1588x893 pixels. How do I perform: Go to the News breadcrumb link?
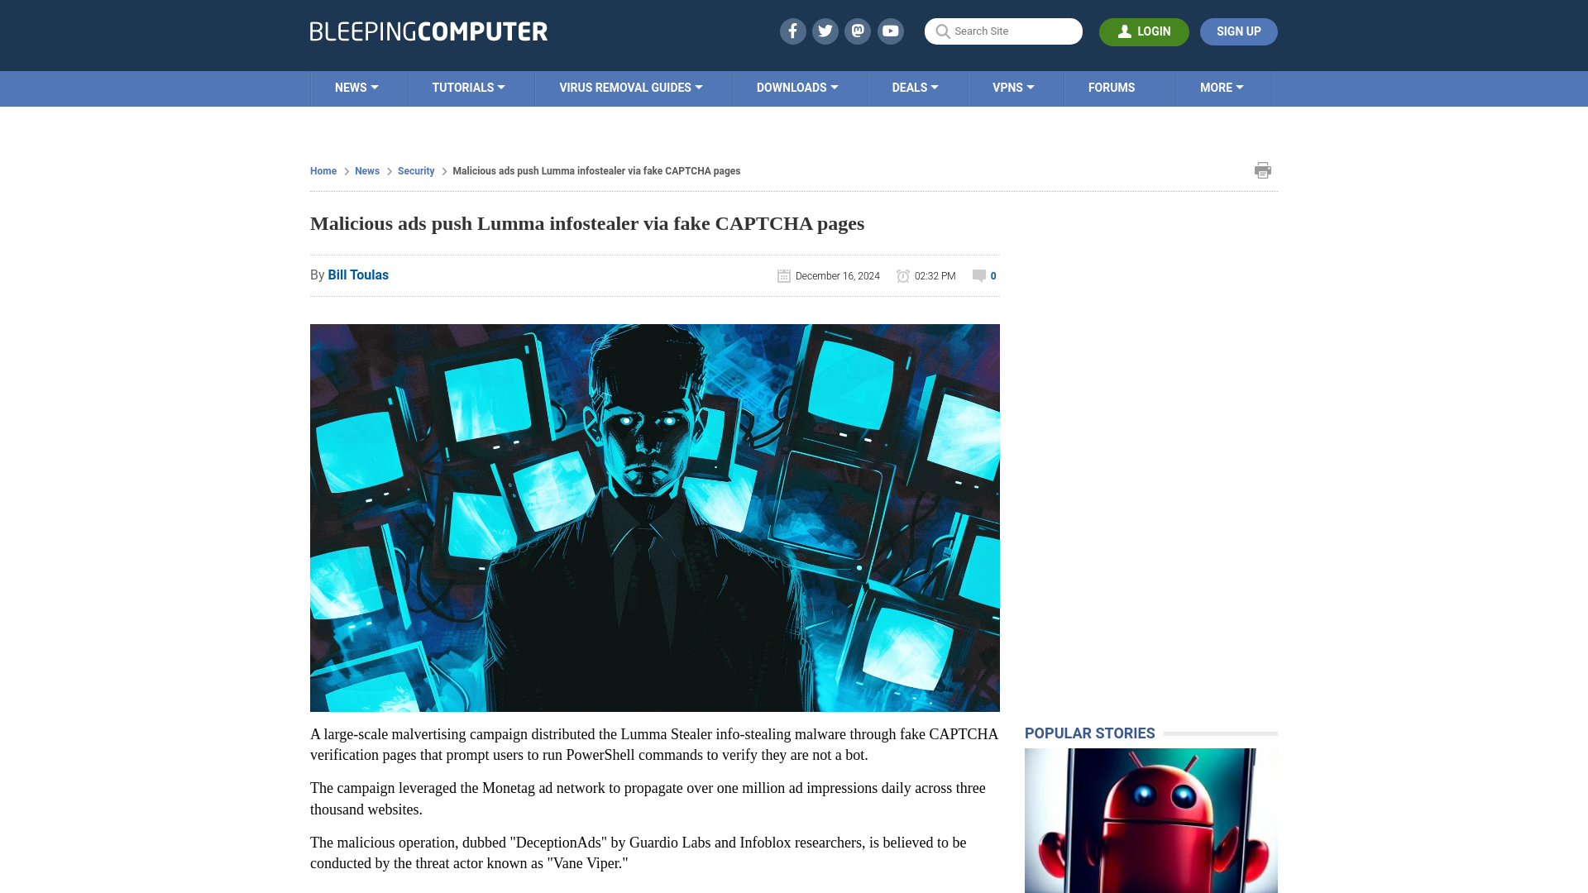click(367, 171)
